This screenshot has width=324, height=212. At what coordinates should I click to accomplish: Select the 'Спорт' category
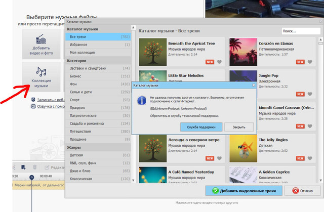click(98, 100)
